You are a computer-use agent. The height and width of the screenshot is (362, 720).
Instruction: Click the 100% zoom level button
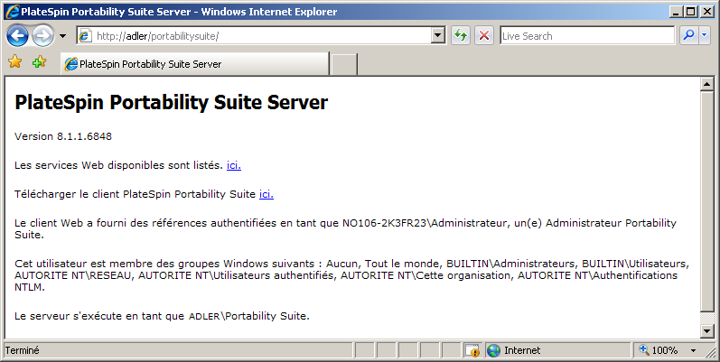659,350
